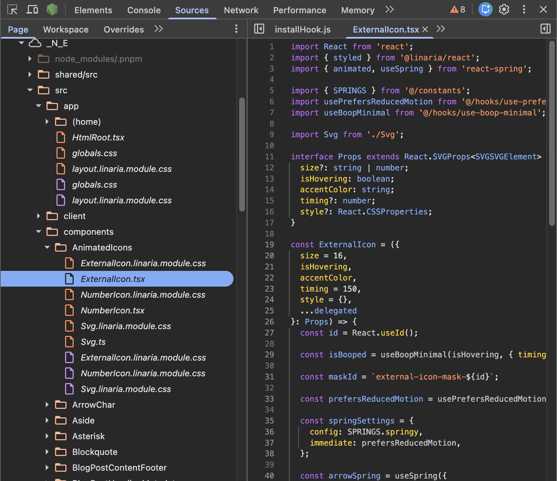The image size is (557, 481).
Task: Expand the Asterisk folder
Action: coord(47,436)
